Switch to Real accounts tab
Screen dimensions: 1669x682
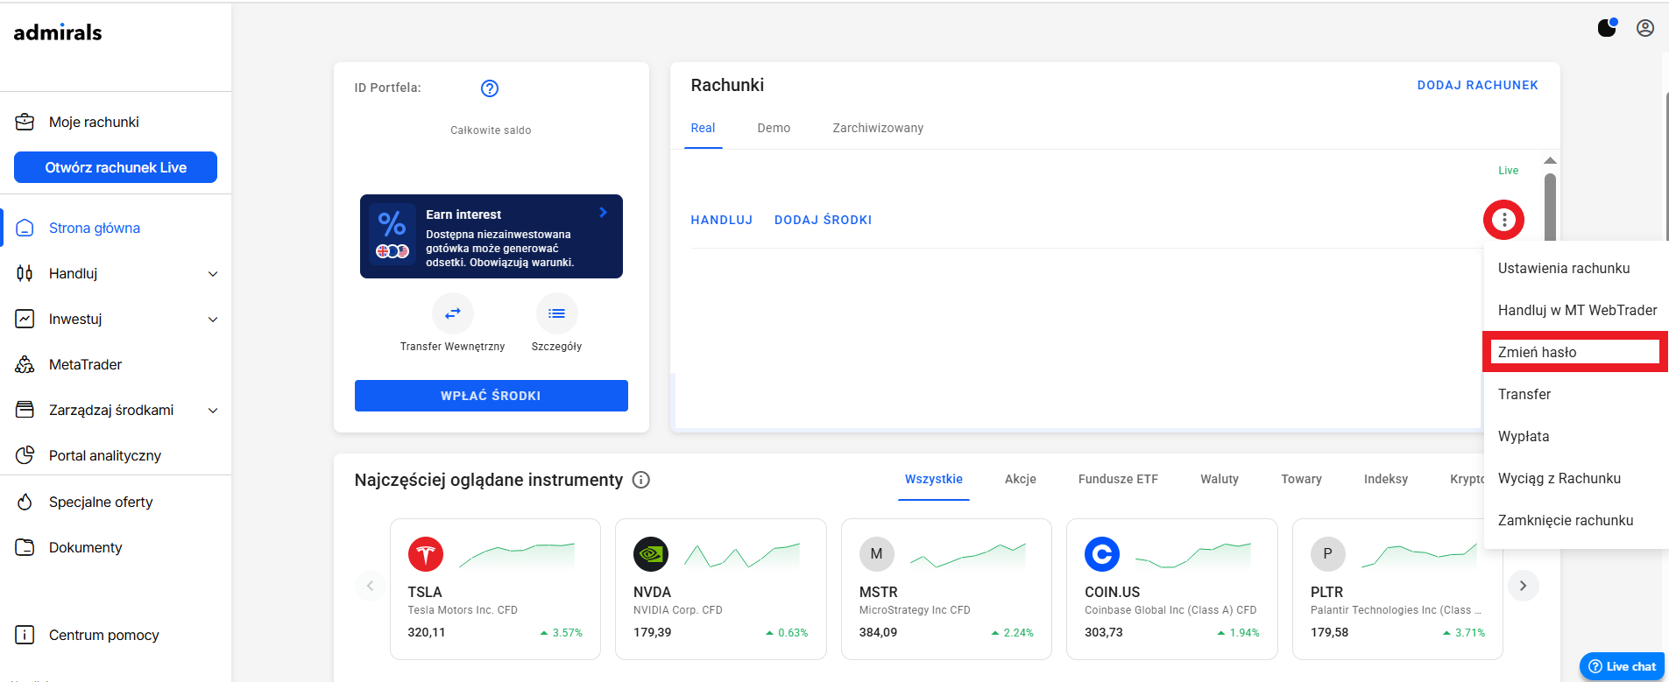[703, 128]
